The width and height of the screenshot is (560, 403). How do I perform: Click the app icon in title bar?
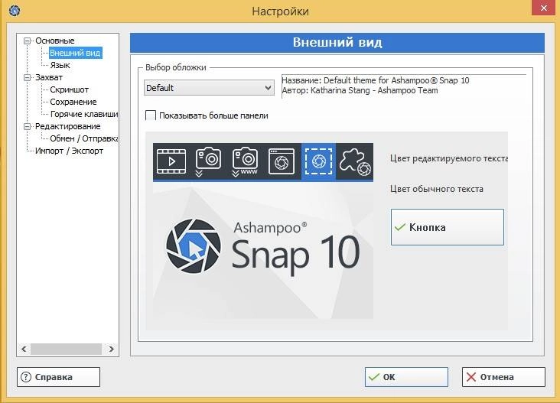[15, 11]
